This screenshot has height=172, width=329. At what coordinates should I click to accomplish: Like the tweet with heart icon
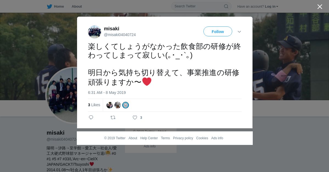[x=135, y=117]
